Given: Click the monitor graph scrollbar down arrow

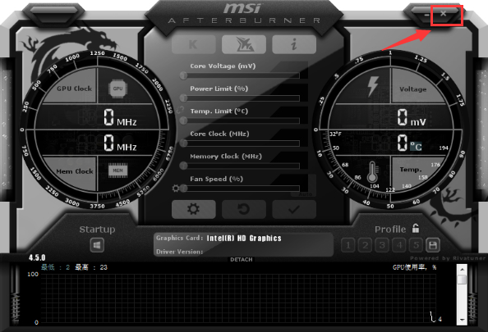Looking at the screenshot, I should tap(463, 320).
